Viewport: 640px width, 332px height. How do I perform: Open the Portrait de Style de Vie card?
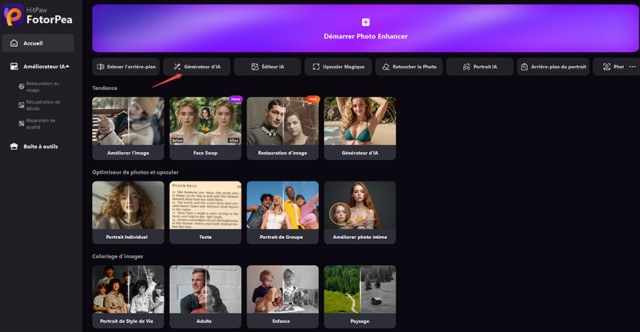128,297
